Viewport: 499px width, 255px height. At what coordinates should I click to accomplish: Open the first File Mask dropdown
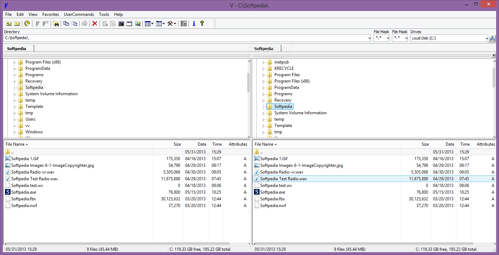[387, 38]
